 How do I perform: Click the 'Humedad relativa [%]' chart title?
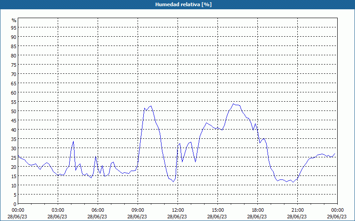click(183, 4)
